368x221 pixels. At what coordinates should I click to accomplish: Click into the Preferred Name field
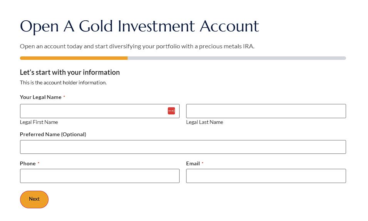(183, 147)
